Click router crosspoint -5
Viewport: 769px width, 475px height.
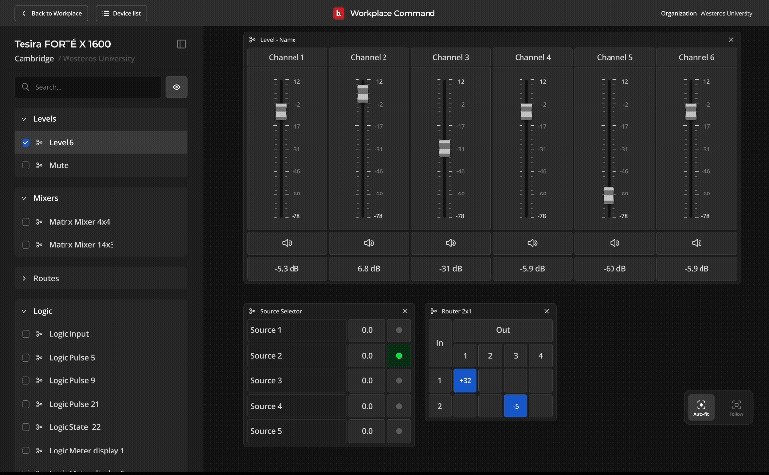[x=516, y=406]
